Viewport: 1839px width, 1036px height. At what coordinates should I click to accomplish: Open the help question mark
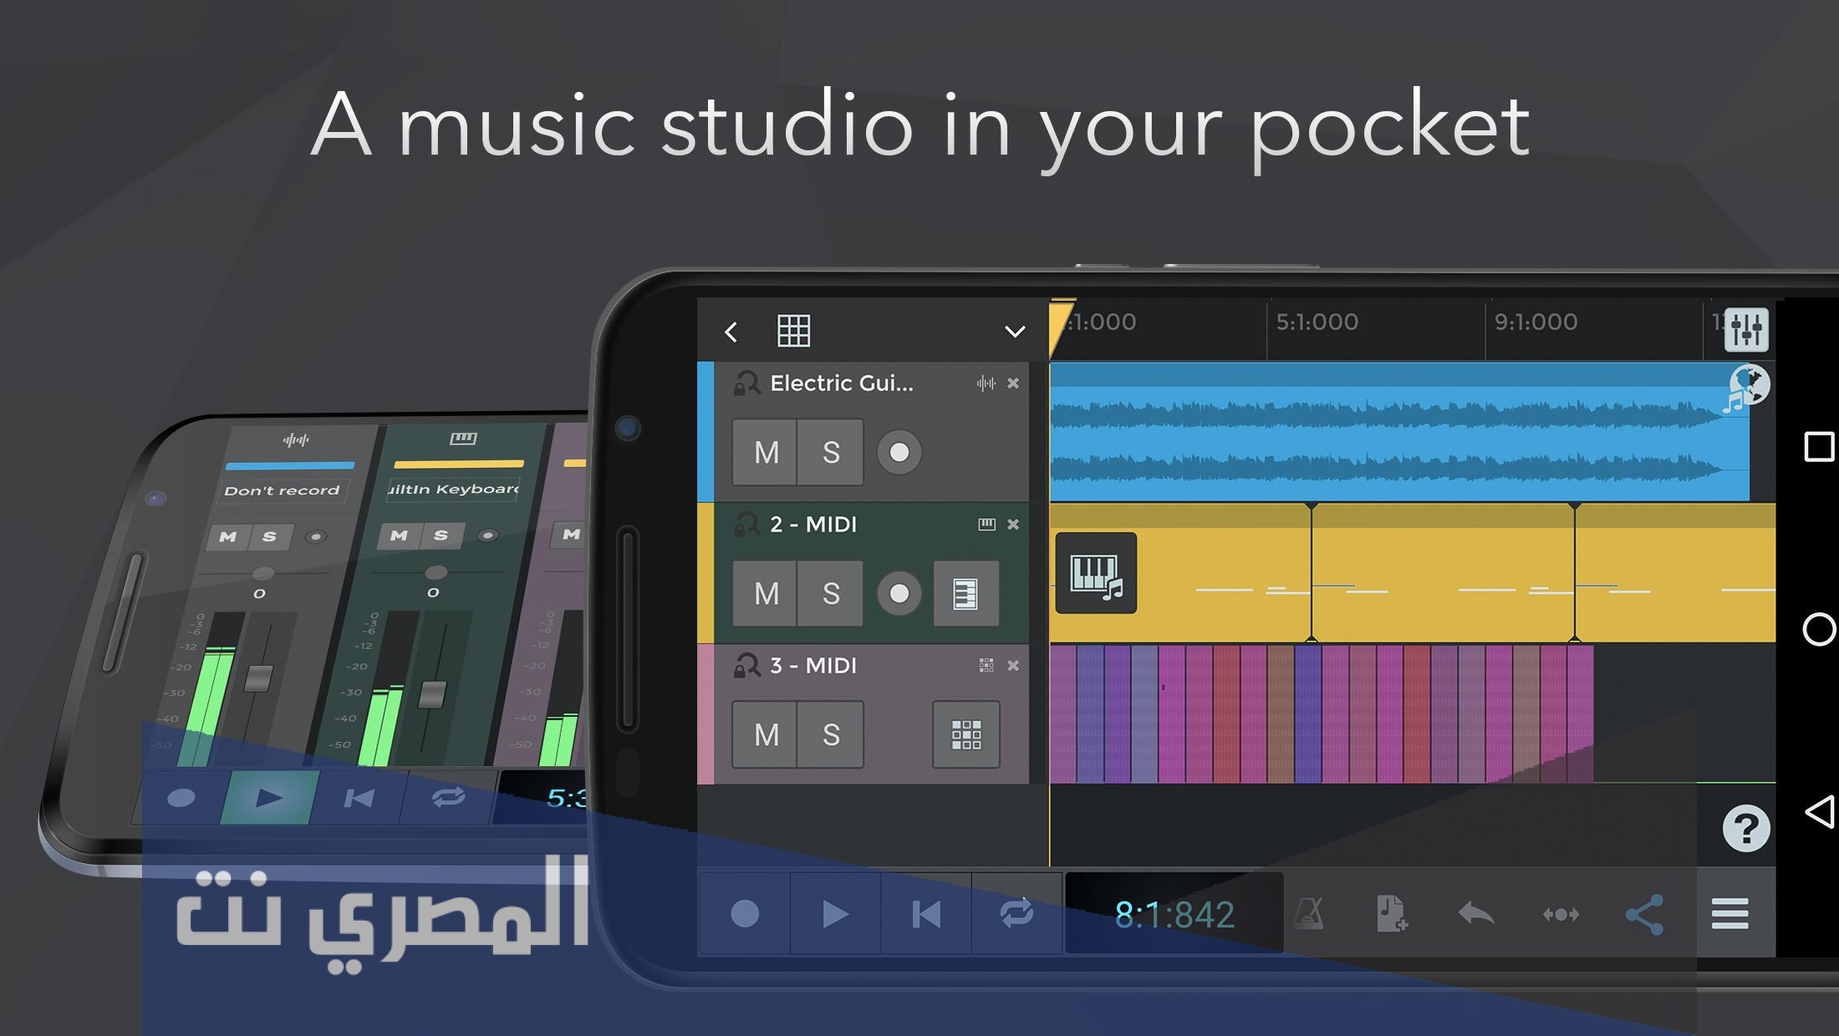pos(1745,829)
